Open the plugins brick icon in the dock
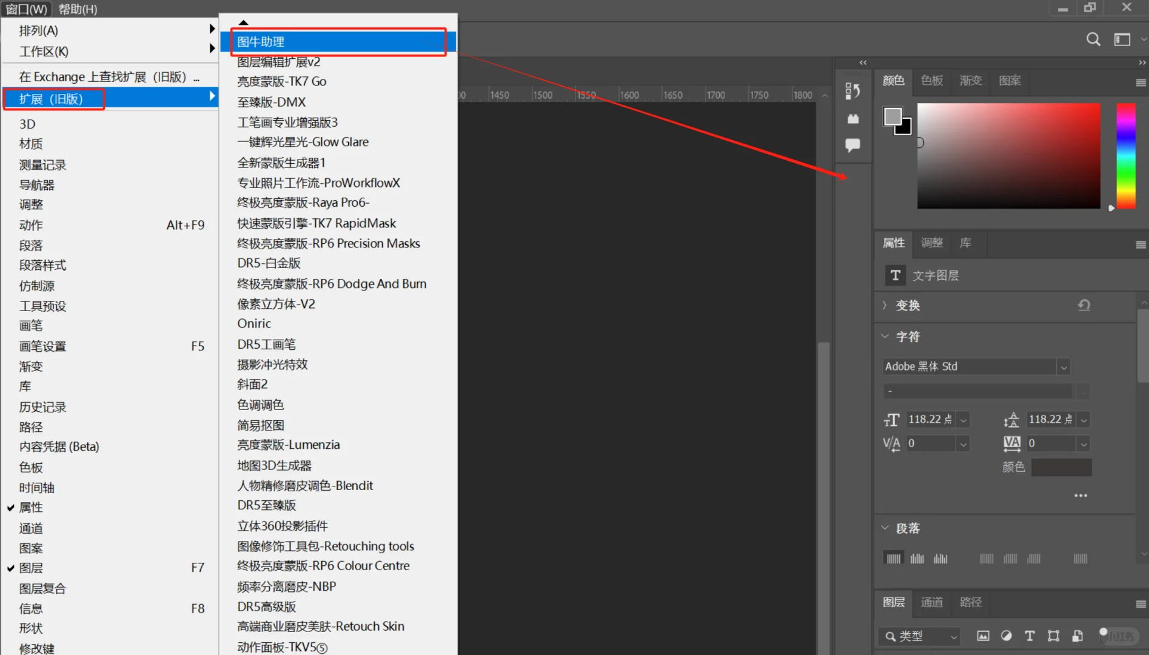 coord(853,119)
